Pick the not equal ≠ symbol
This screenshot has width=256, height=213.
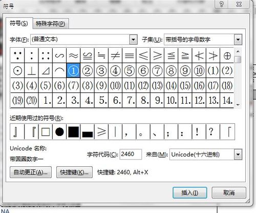(x=115, y=55)
